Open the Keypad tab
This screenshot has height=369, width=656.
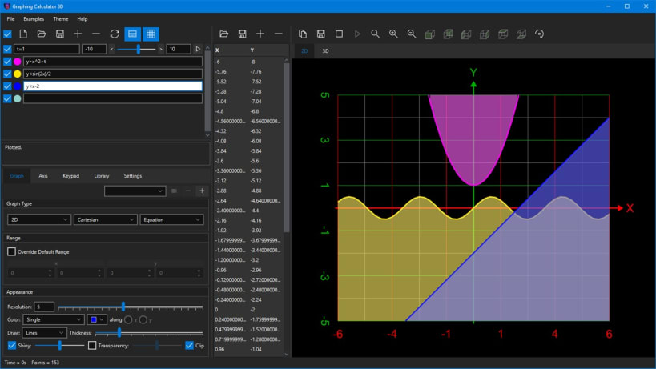click(70, 176)
